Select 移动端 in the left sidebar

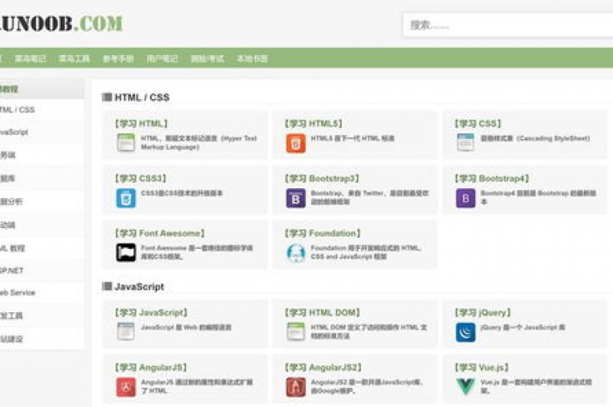coord(42,225)
